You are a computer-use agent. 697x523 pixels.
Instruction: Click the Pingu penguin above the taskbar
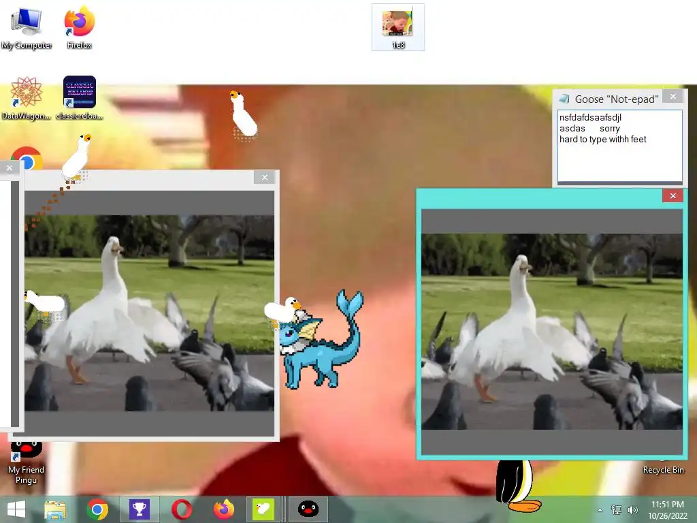(x=518, y=486)
